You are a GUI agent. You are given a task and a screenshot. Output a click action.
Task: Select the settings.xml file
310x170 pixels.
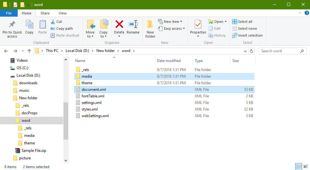(164, 103)
